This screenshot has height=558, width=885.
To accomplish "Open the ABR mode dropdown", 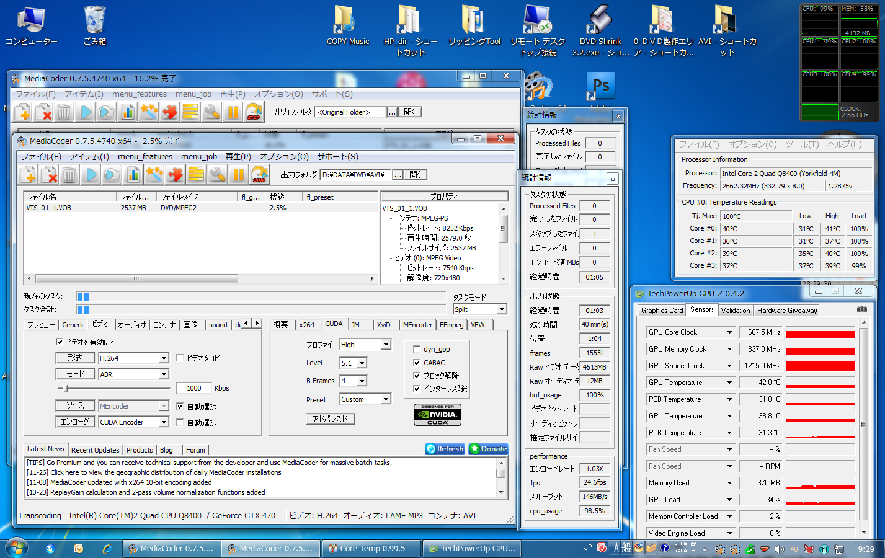I will pos(164,374).
